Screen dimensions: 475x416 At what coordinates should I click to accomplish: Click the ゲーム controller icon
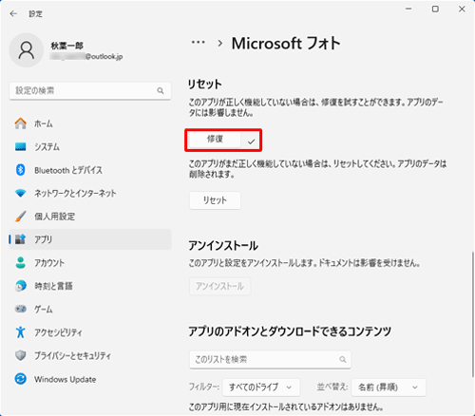[21, 309]
